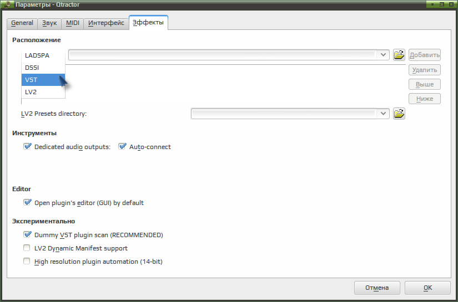The height and width of the screenshot is (302, 458).
Task: Expand the plugin path combo box arrow
Action: click(383, 55)
